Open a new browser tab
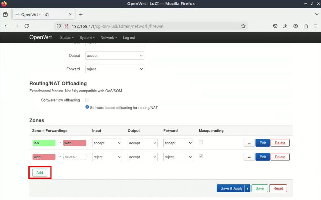Viewport: 321px width, 200px height. (81, 14)
